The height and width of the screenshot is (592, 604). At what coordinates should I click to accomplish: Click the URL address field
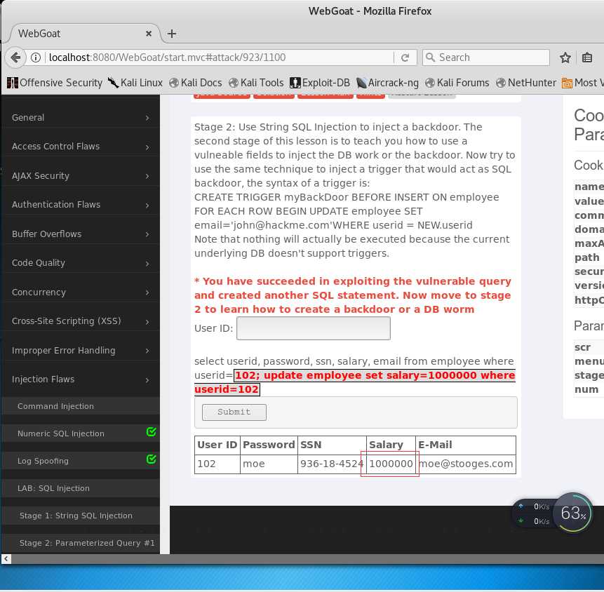coord(220,58)
